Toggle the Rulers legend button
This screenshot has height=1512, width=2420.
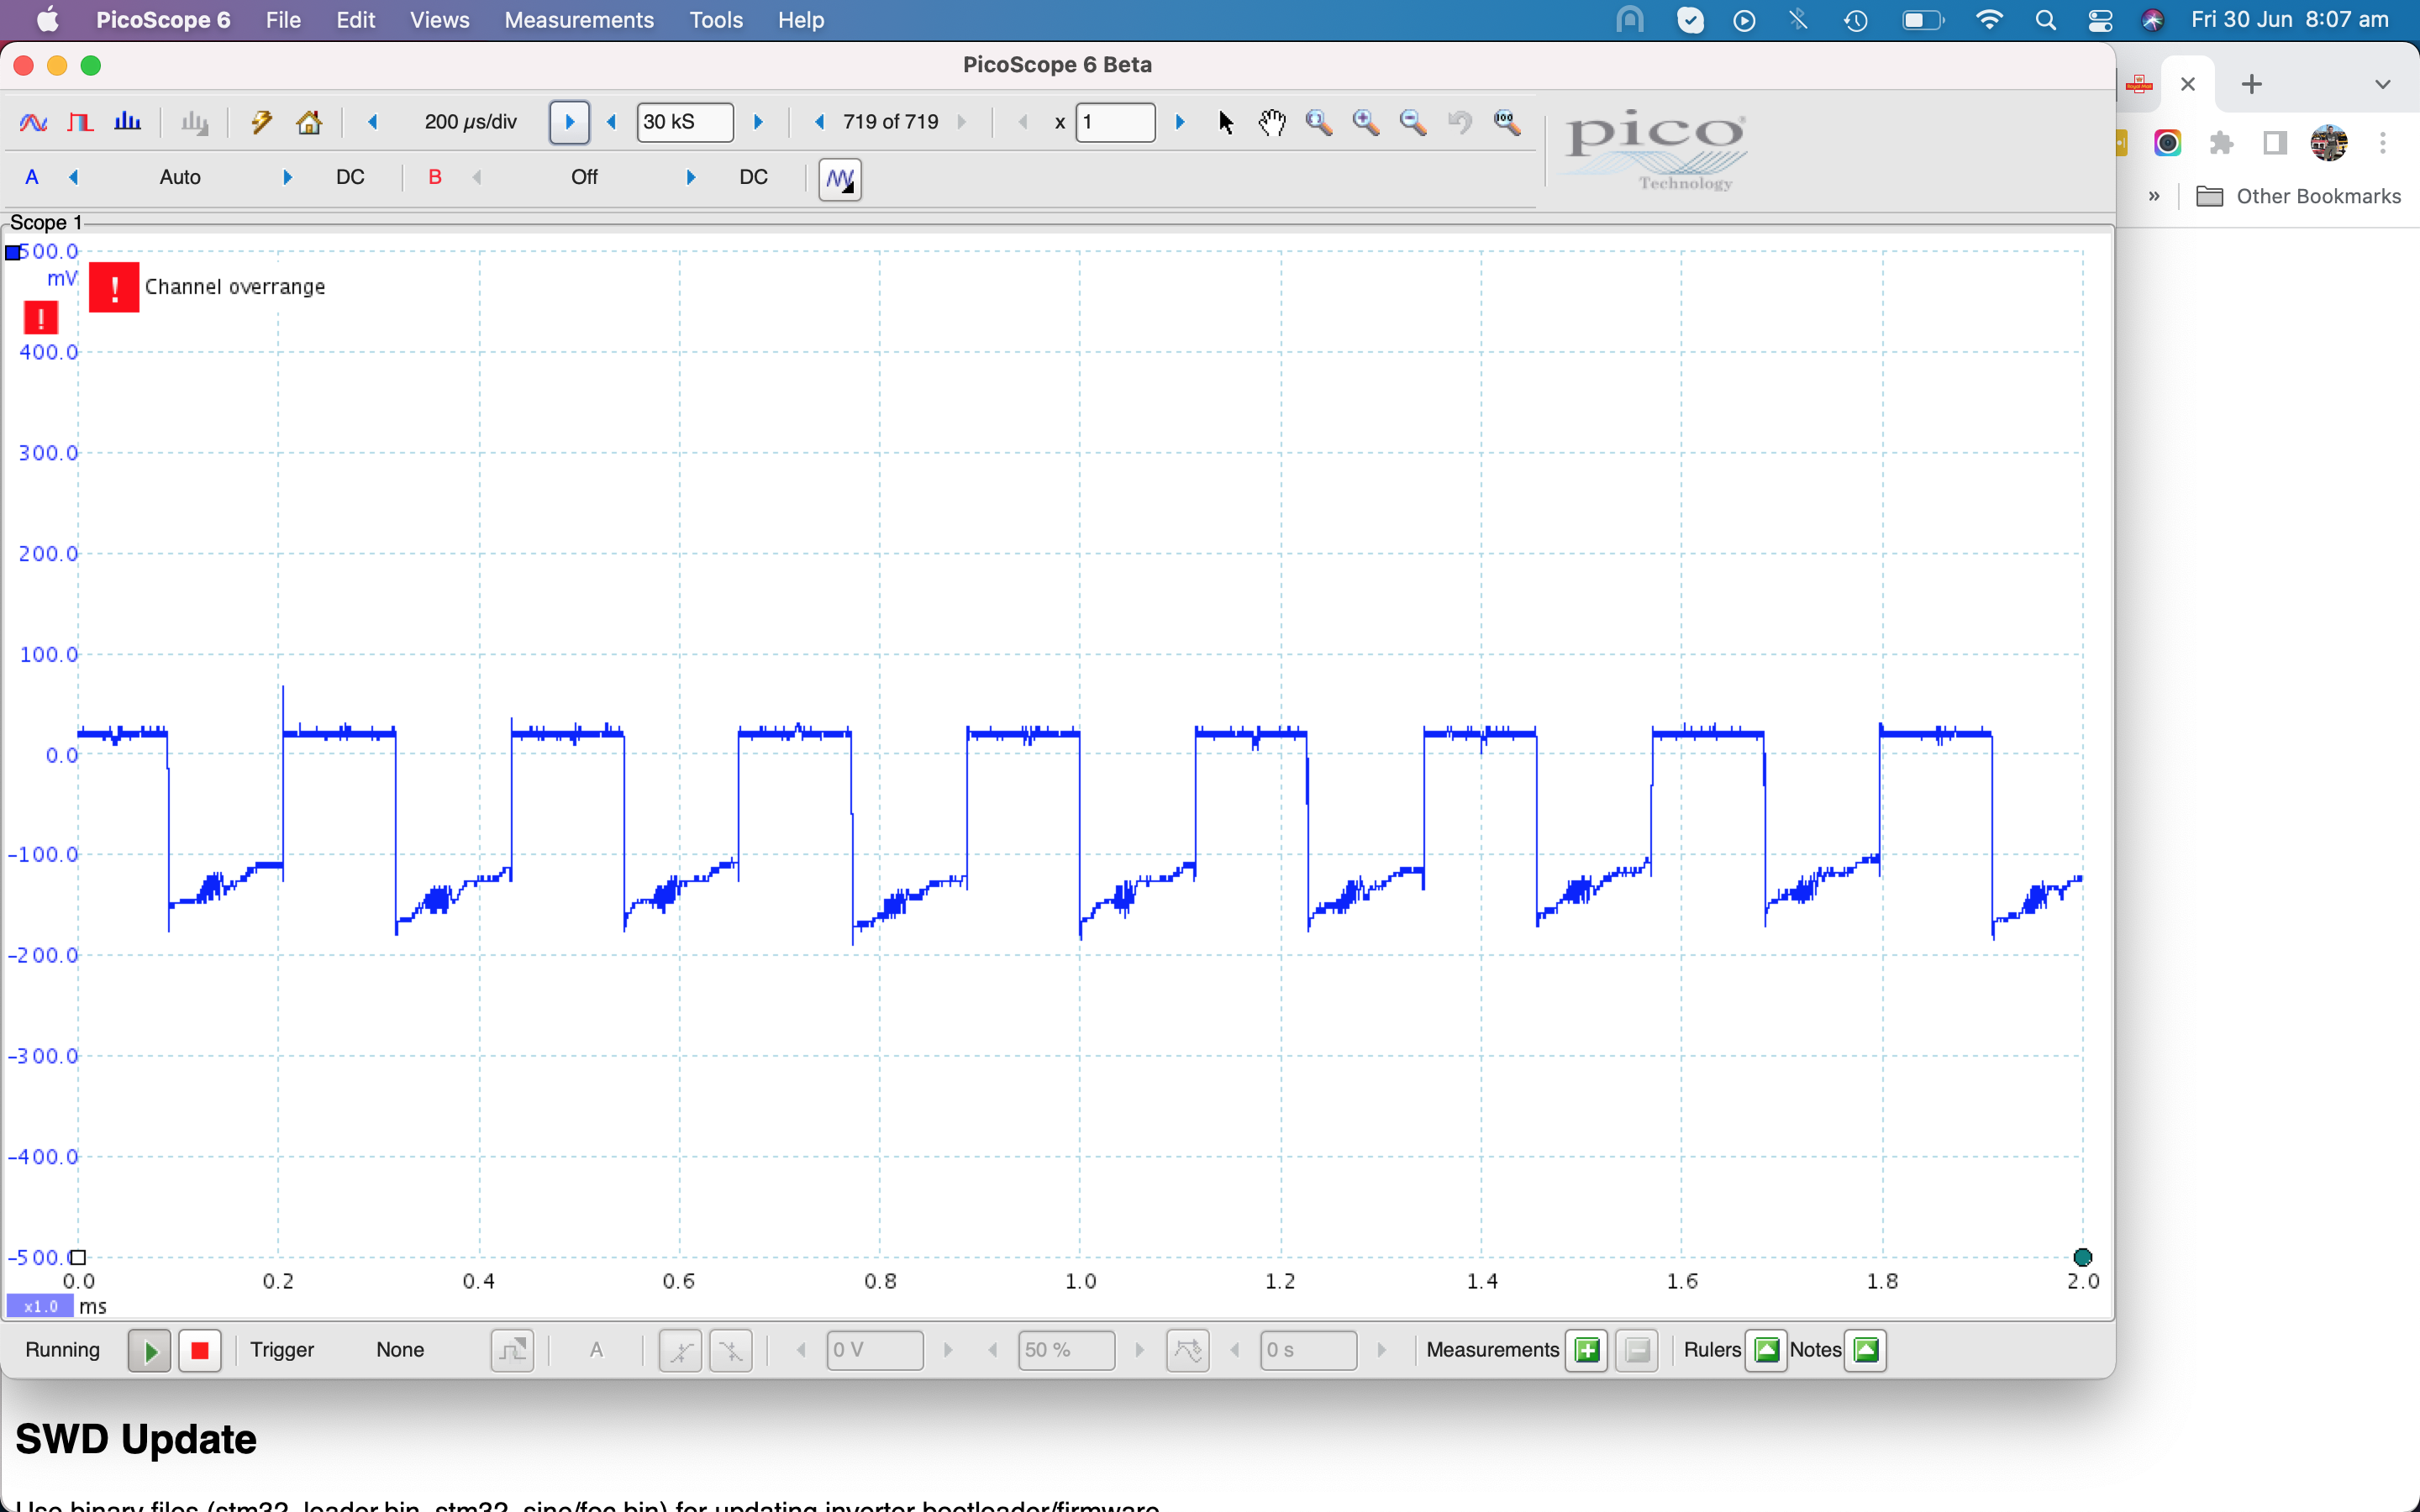[x=1767, y=1350]
